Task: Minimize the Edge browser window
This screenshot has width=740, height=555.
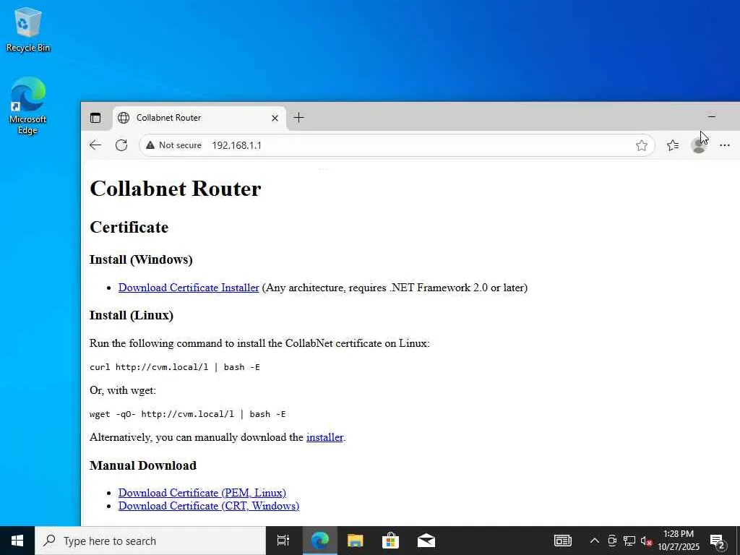Action: click(x=712, y=116)
